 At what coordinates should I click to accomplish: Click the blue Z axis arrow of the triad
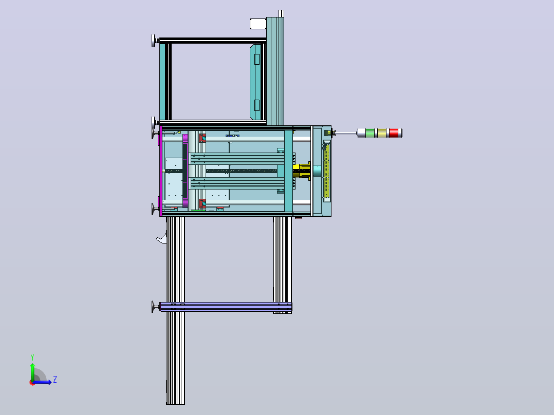(x=43, y=382)
